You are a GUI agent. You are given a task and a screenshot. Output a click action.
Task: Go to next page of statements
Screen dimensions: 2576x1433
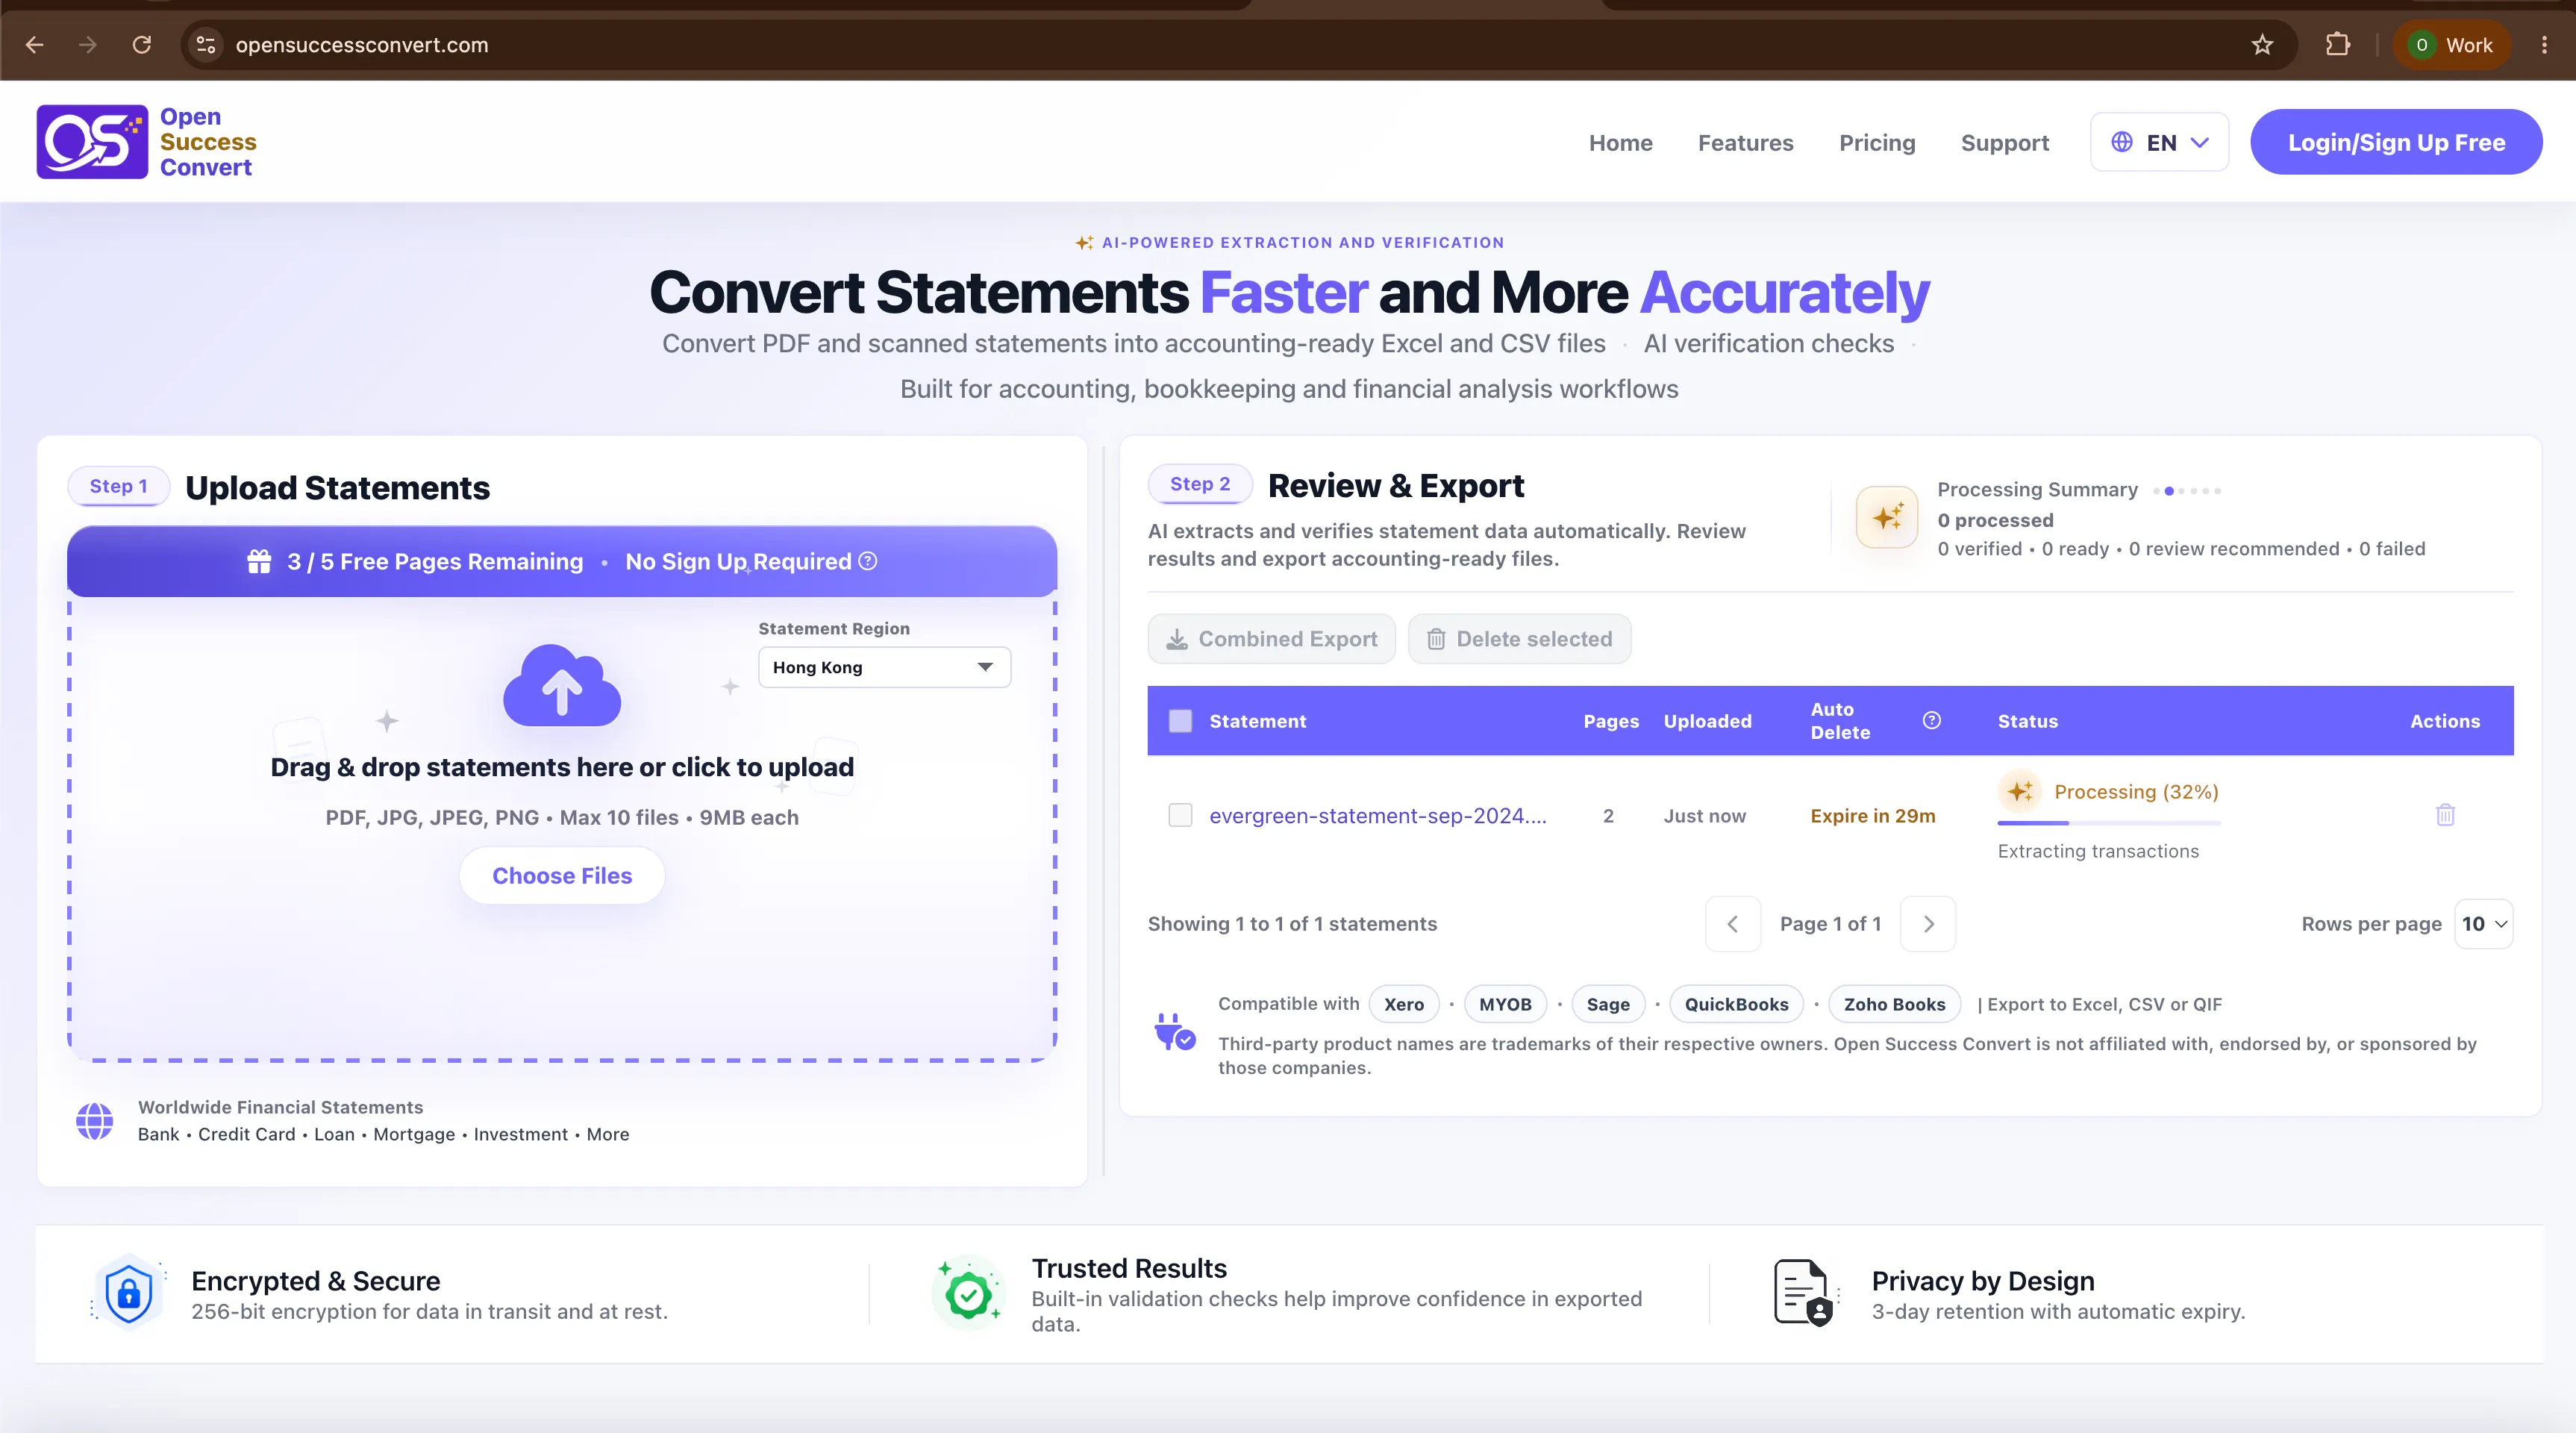coord(1928,924)
